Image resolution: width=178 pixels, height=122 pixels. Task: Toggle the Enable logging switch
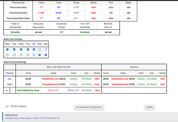click(x=6, y=106)
